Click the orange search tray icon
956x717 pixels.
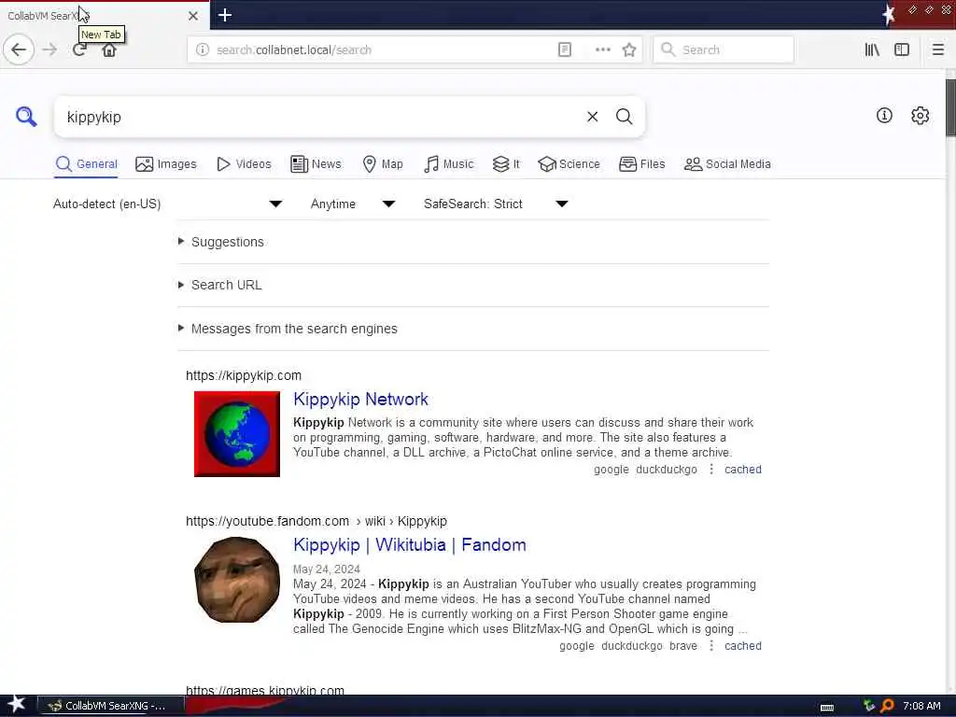click(887, 706)
